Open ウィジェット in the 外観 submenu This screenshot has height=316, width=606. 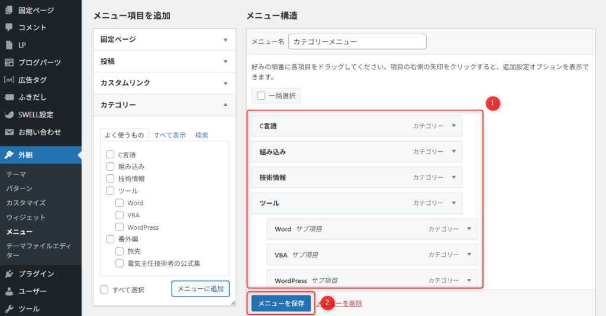[25, 217]
